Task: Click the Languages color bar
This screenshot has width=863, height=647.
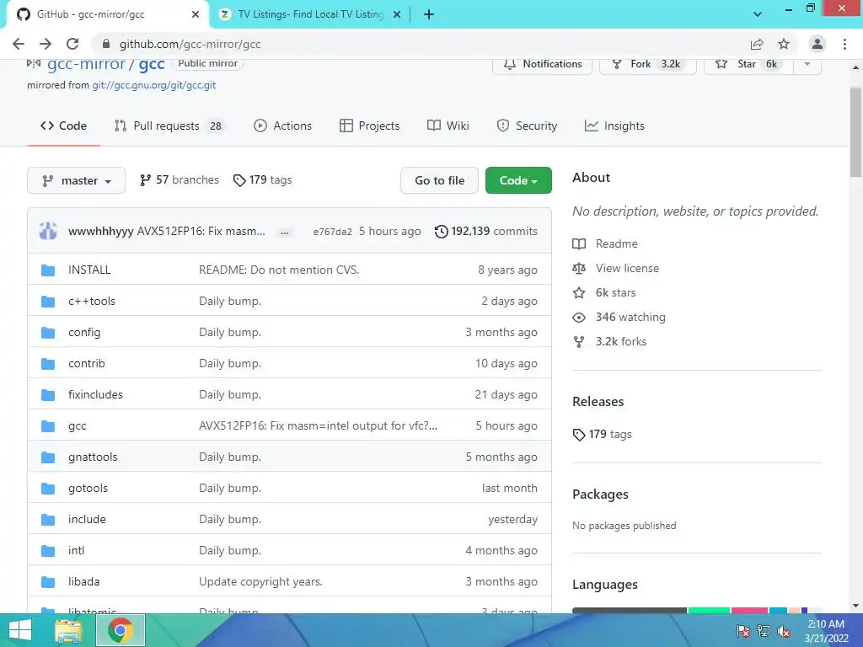Action: tap(697, 610)
